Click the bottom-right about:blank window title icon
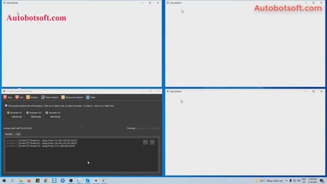This screenshot has height=184, width=327. tap(168, 91)
